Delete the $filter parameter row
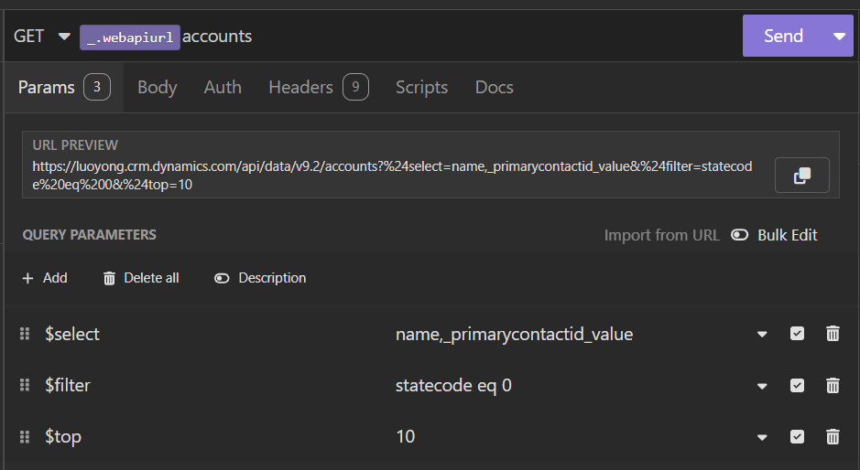 [833, 385]
